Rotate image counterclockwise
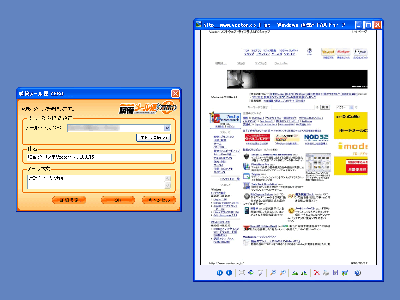Screen dimensions: 400x300 tap(304, 273)
